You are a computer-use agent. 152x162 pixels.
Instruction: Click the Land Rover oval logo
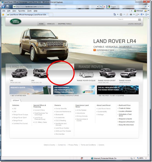pos(16,21)
